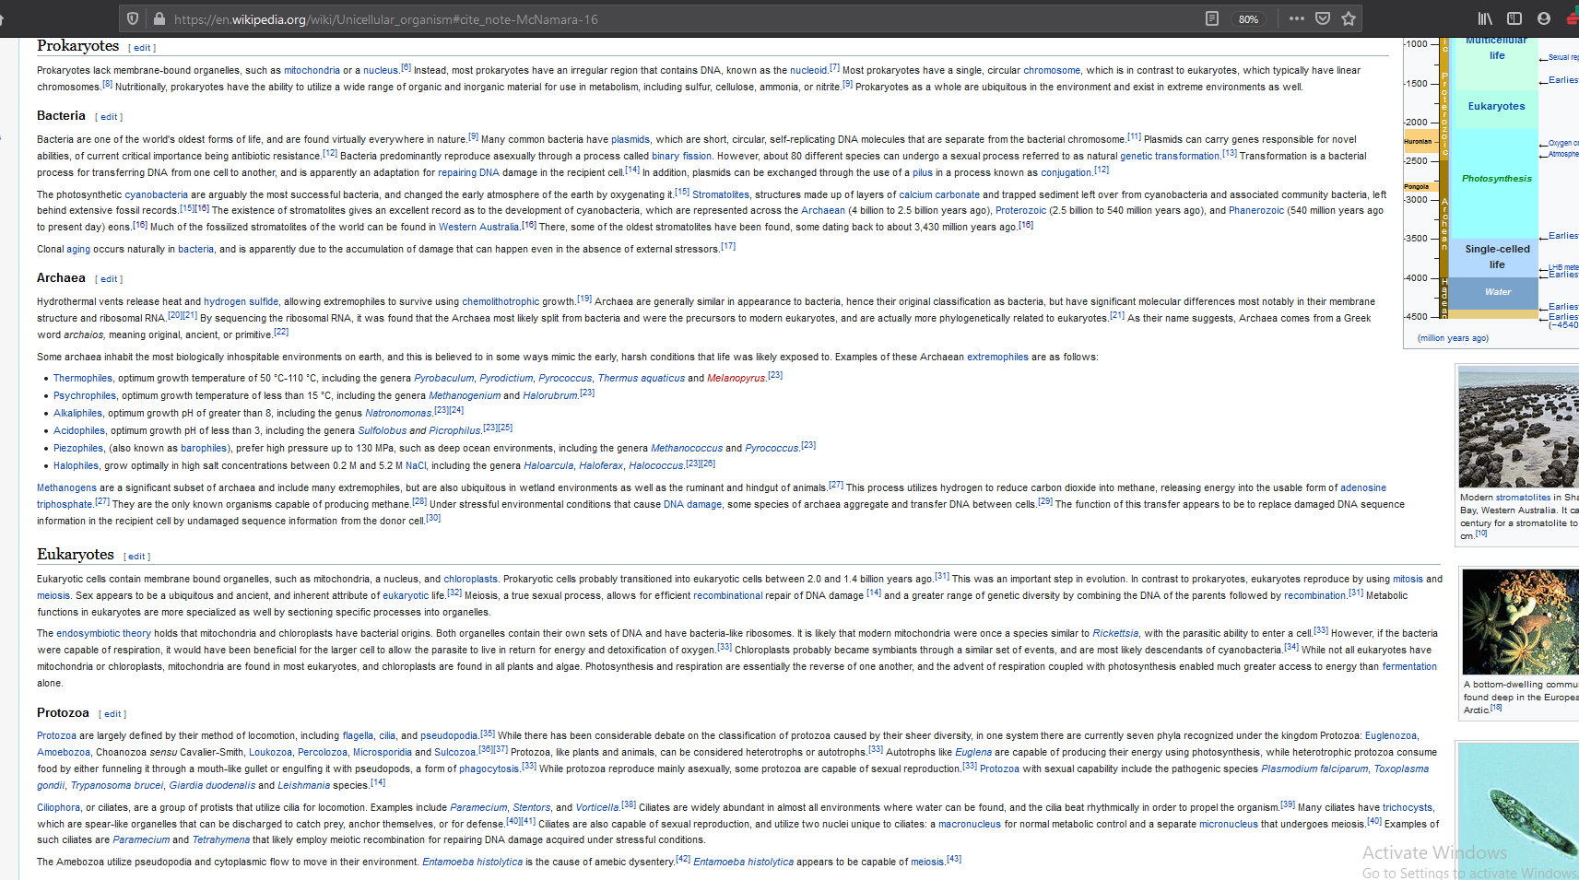Follow the Rickettsia link
1579x880 pixels.
[1115, 634]
